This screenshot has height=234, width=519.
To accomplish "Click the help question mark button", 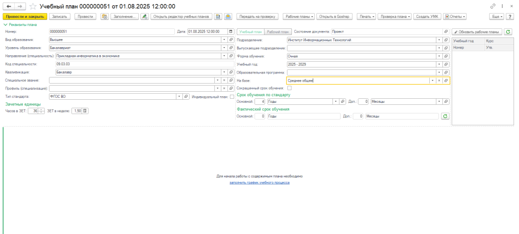I will pyautogui.click(x=509, y=17).
